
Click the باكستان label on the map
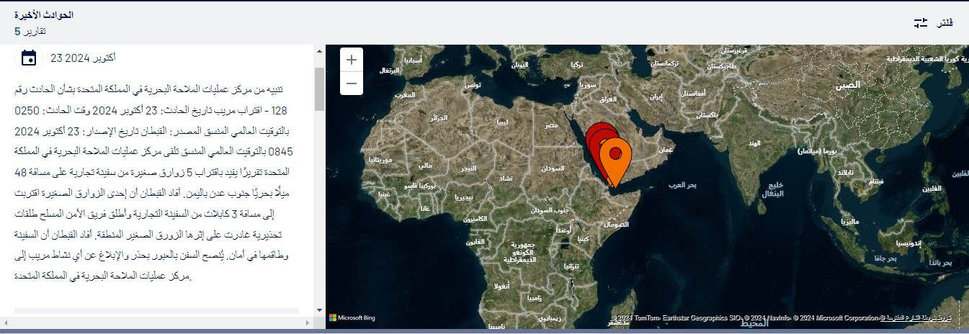tap(709, 115)
